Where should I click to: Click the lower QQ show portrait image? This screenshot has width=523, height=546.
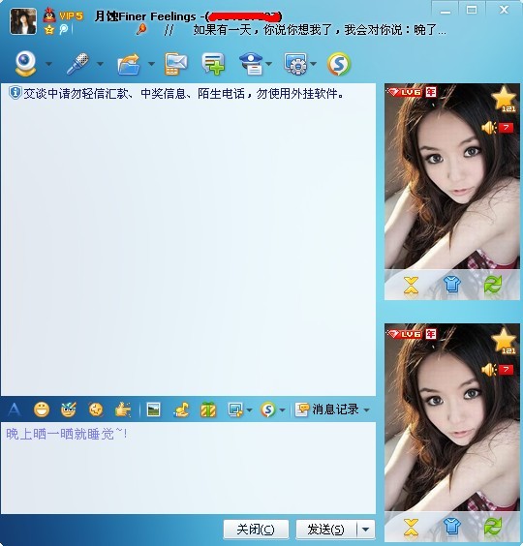[452, 417]
